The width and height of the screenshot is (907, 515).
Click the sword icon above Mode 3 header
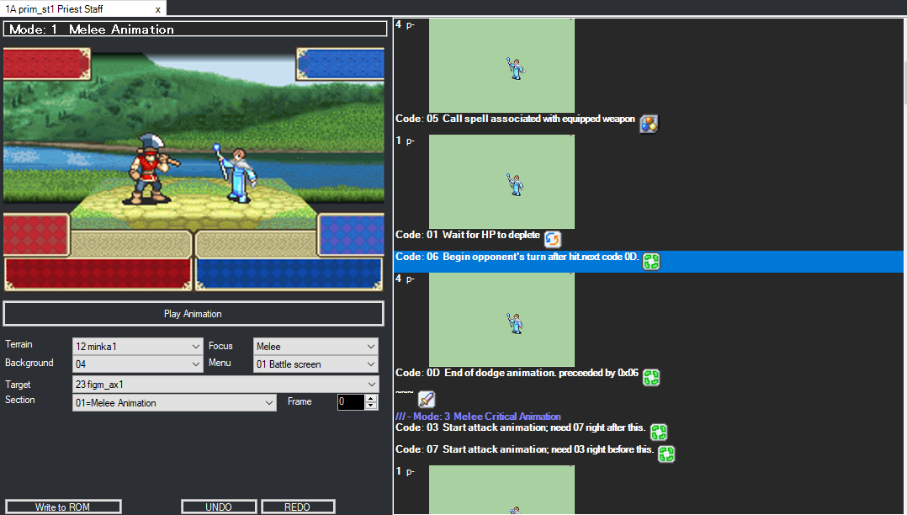pos(427,399)
